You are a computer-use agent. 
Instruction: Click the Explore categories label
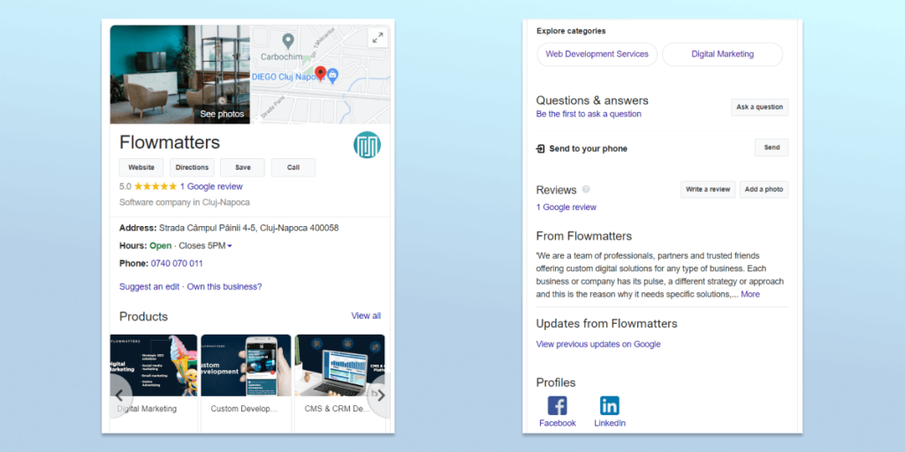pyautogui.click(x=572, y=31)
